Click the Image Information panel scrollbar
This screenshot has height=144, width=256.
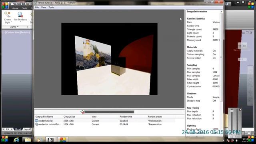(x=221, y=57)
